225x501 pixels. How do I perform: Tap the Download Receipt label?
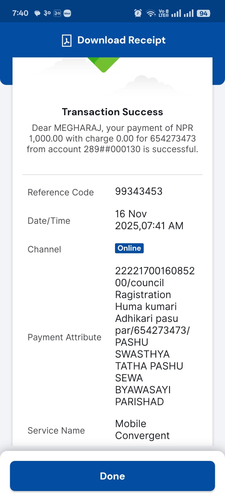click(x=121, y=40)
